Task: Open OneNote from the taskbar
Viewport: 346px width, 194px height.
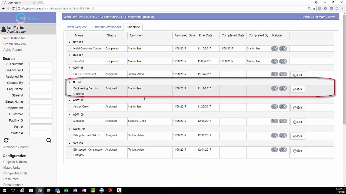Action: click(x=84, y=190)
